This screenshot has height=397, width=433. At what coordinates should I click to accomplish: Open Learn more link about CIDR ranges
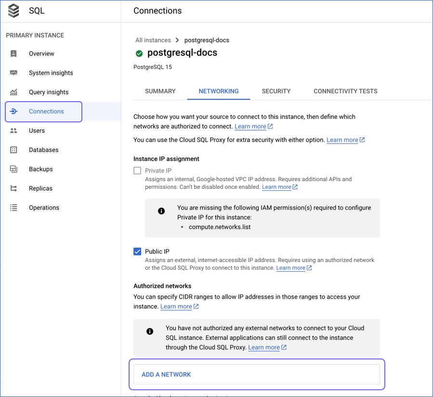176,306
